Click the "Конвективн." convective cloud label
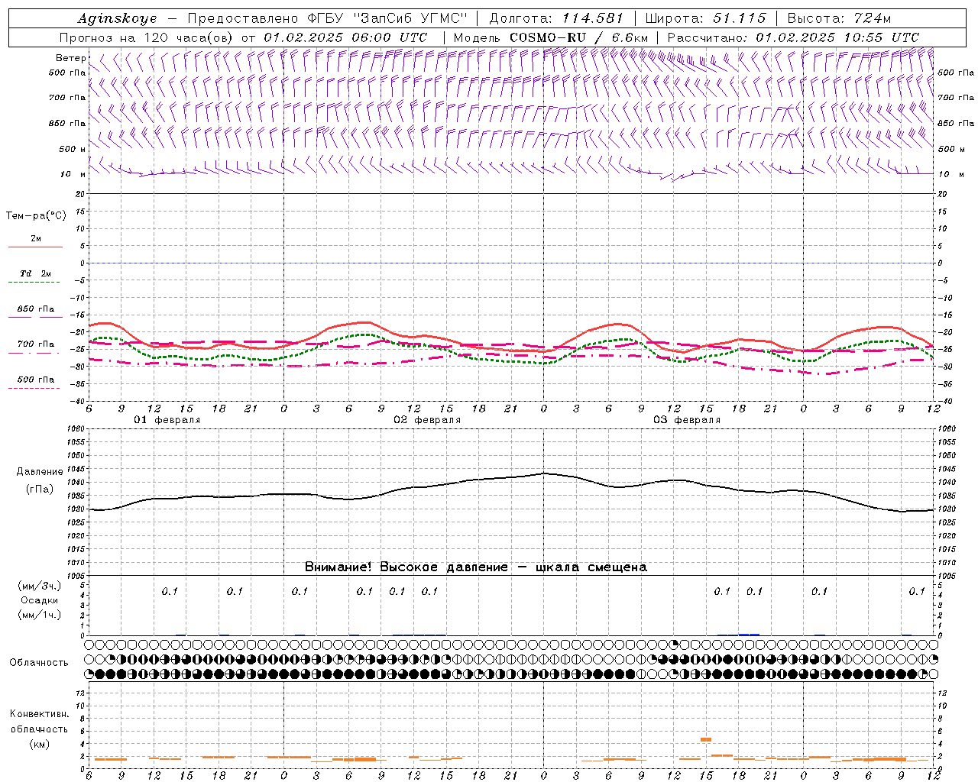 (39, 715)
